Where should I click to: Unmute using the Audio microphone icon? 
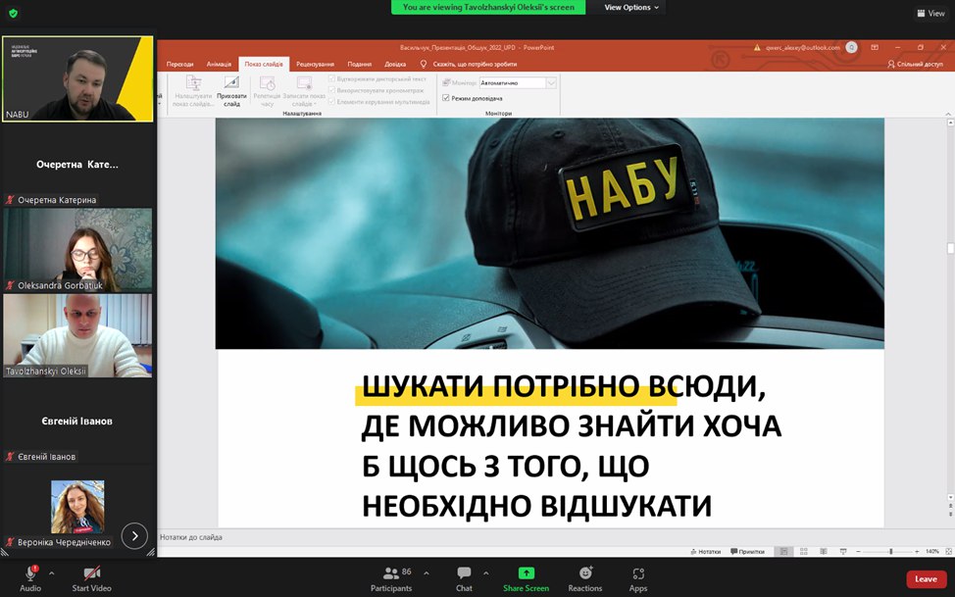[x=29, y=573]
